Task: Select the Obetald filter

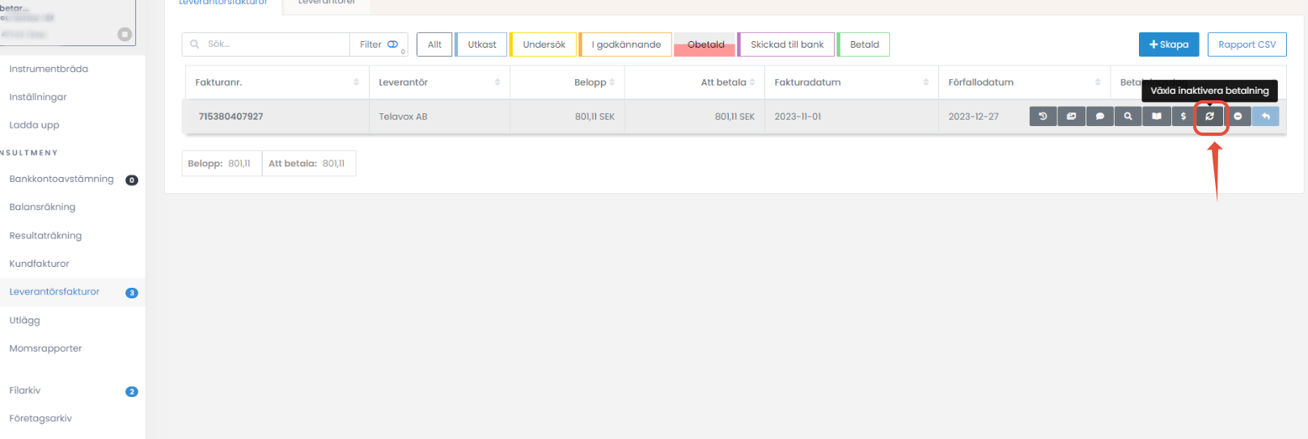Action: (x=705, y=44)
